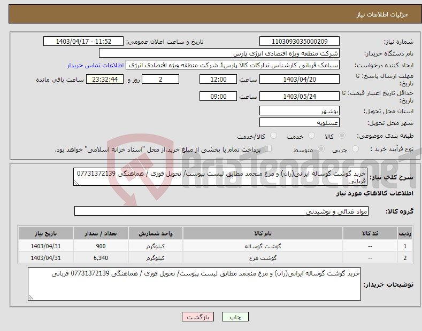Click the request creator field

[233, 65]
